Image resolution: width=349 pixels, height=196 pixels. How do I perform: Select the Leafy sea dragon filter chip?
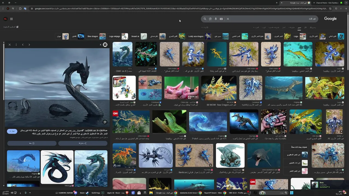pos(200,36)
